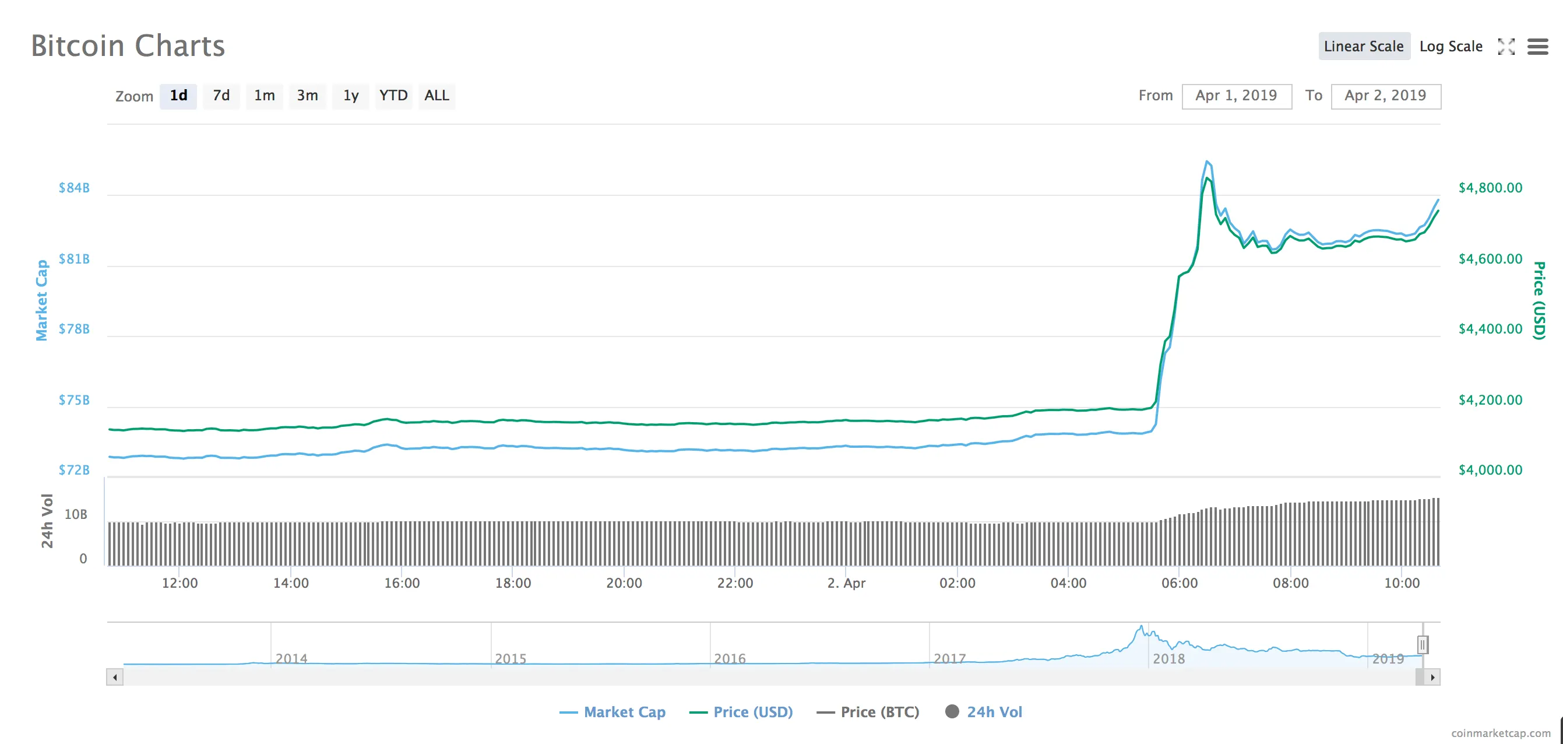Click the To date field
The image size is (1563, 744).
click(1385, 96)
